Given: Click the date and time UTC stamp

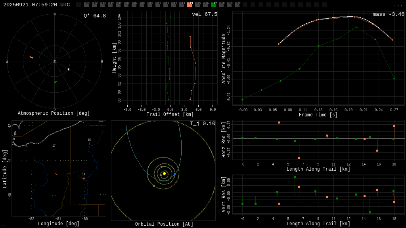Looking at the screenshot, I should click(36, 5).
